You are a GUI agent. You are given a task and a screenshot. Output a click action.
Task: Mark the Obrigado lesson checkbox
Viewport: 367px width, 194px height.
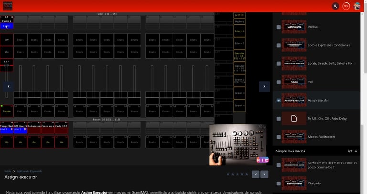[x=278, y=184]
